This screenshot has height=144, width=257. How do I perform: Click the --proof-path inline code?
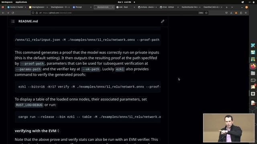tap(32, 64)
